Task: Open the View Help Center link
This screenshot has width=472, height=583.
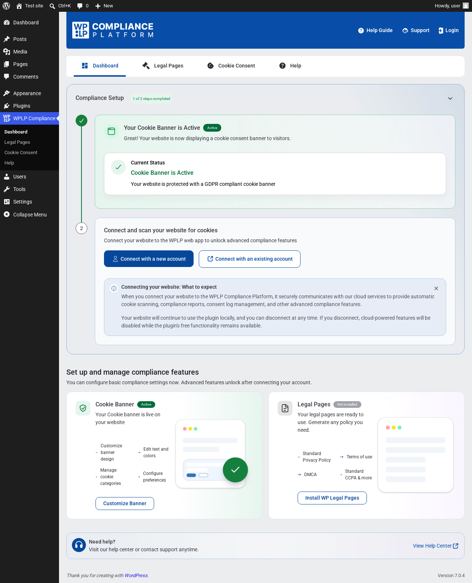Action: click(x=435, y=546)
